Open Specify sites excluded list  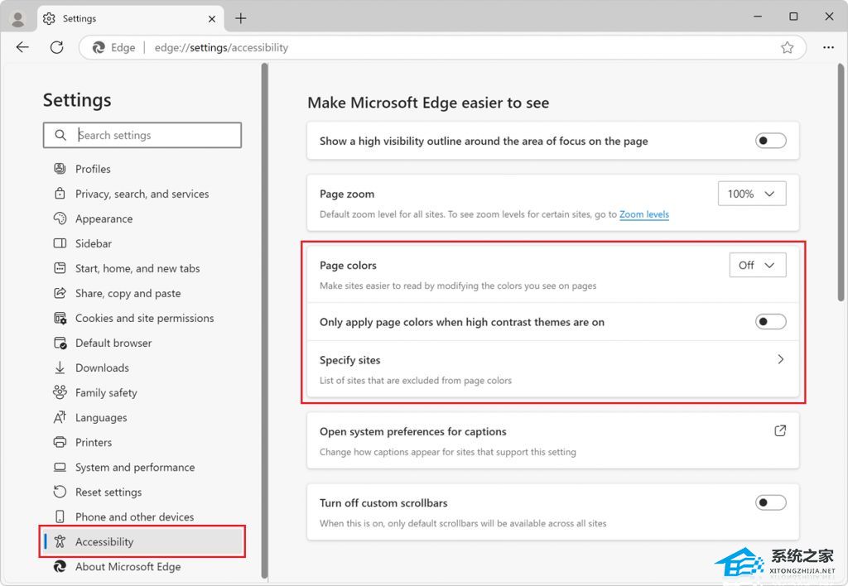tap(552, 369)
